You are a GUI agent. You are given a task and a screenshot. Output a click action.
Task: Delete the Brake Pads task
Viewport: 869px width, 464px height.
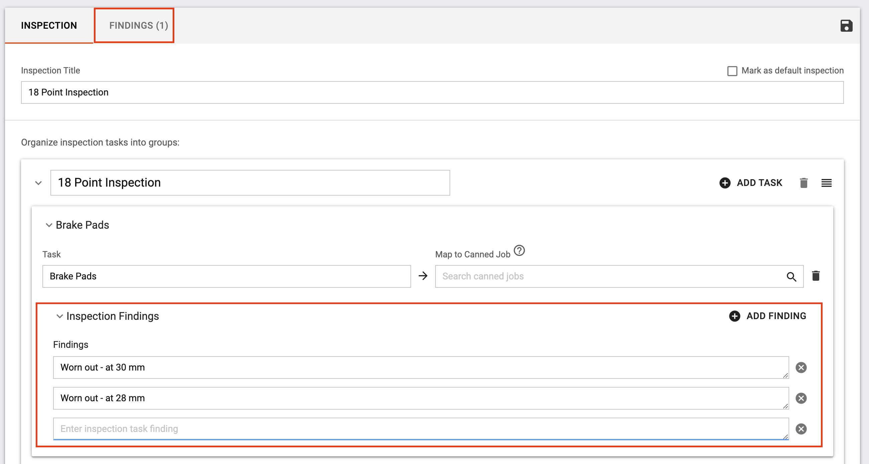[x=816, y=276]
